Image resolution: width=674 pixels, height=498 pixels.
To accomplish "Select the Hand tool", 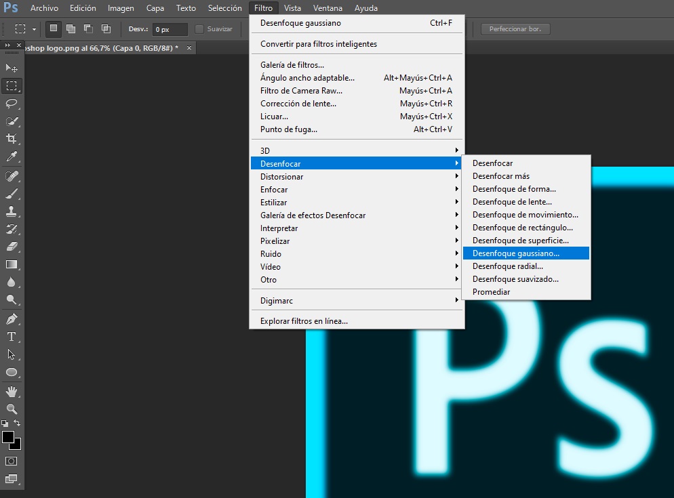I will [x=12, y=392].
